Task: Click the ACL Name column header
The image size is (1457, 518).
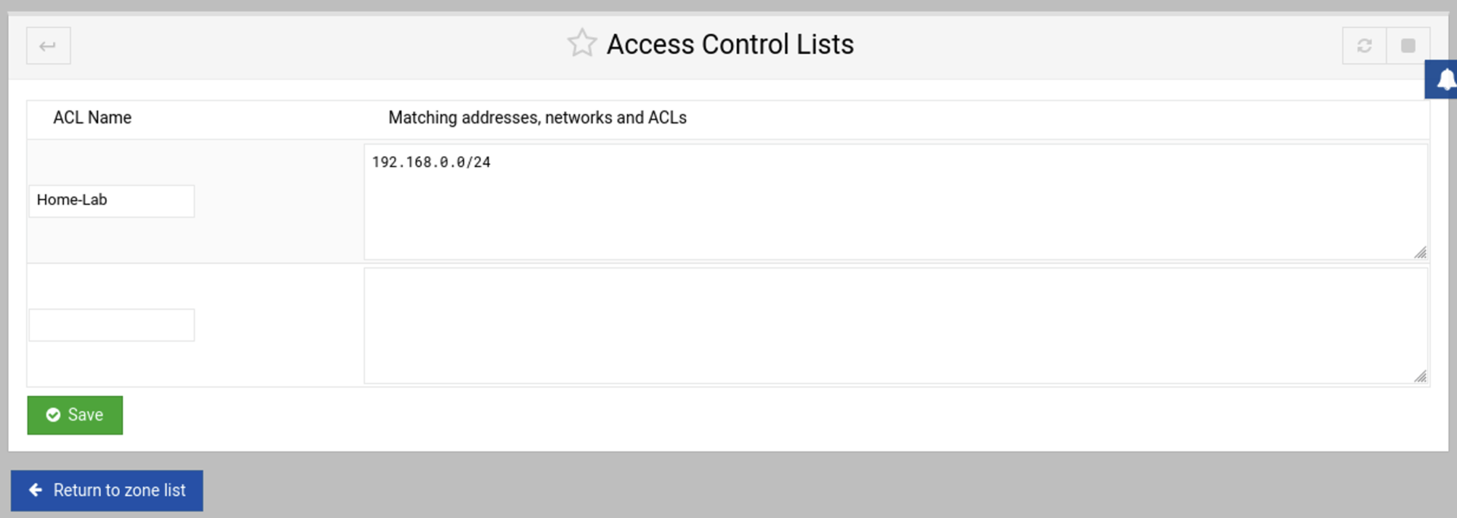Action: [93, 118]
